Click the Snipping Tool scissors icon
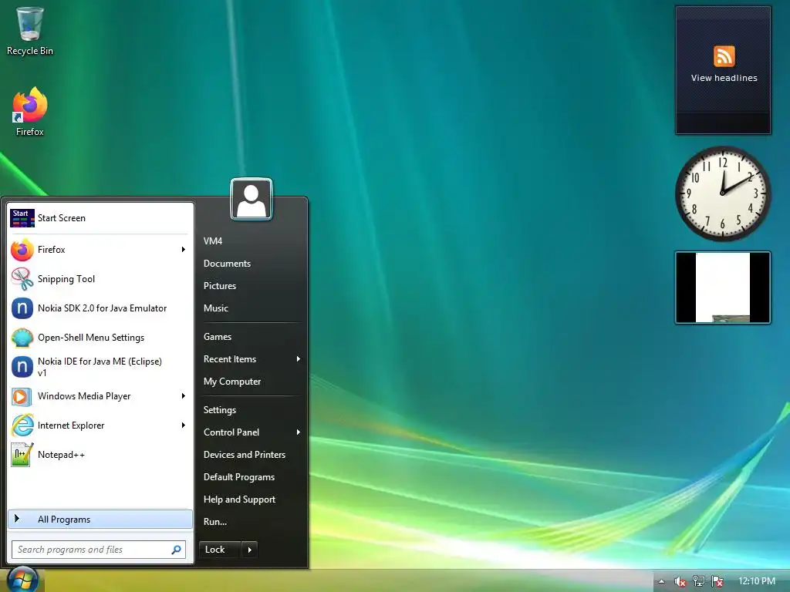790x592 pixels. coord(22,279)
